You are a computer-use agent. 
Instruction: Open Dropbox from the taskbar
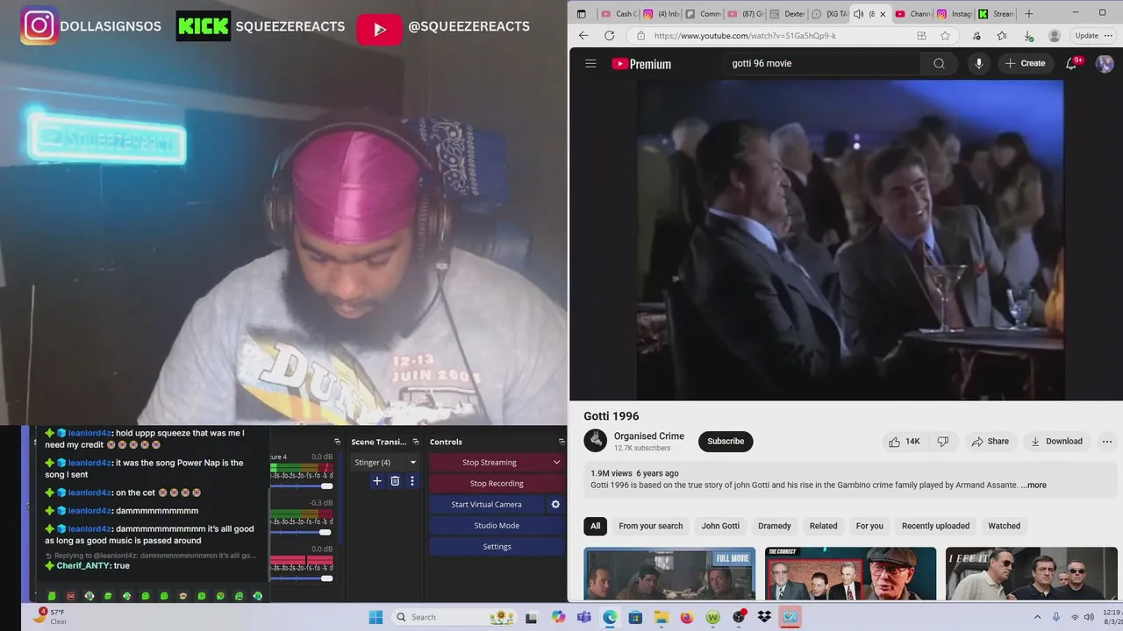point(764,617)
